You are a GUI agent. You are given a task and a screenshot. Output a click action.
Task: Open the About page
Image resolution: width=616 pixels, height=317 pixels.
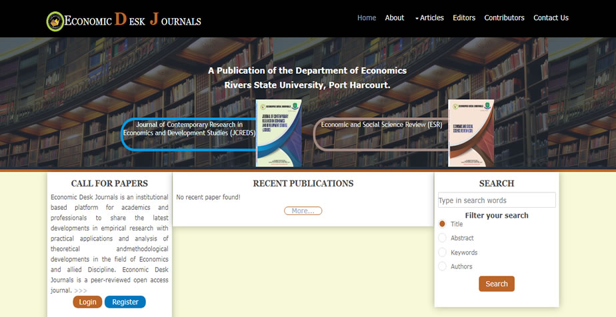395,18
